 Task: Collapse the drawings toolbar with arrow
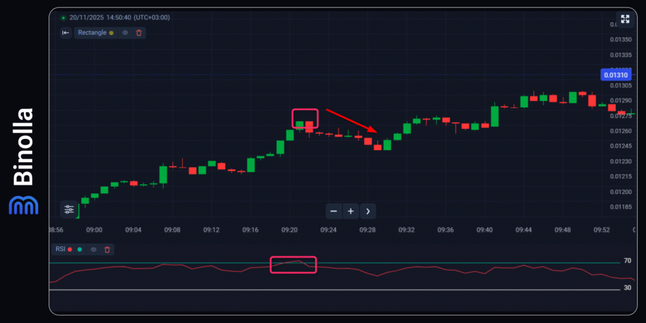pyautogui.click(x=66, y=33)
